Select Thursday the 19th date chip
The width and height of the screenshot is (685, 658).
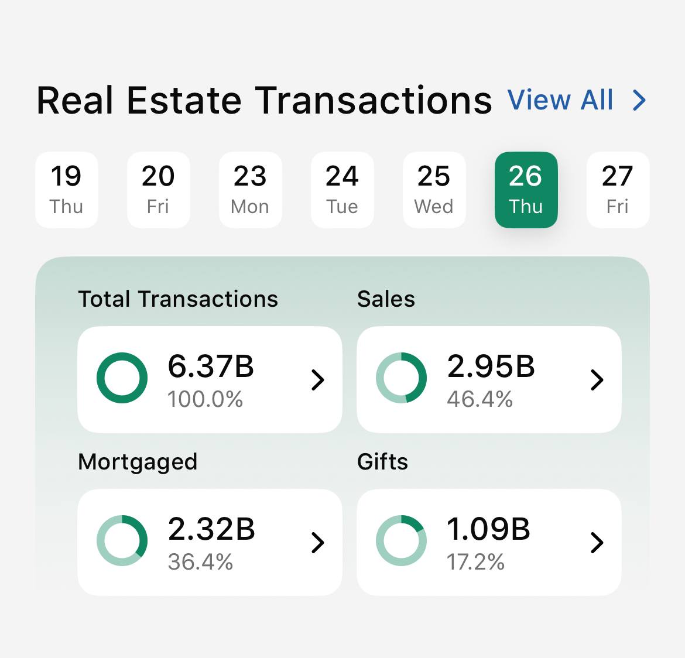[x=66, y=189]
